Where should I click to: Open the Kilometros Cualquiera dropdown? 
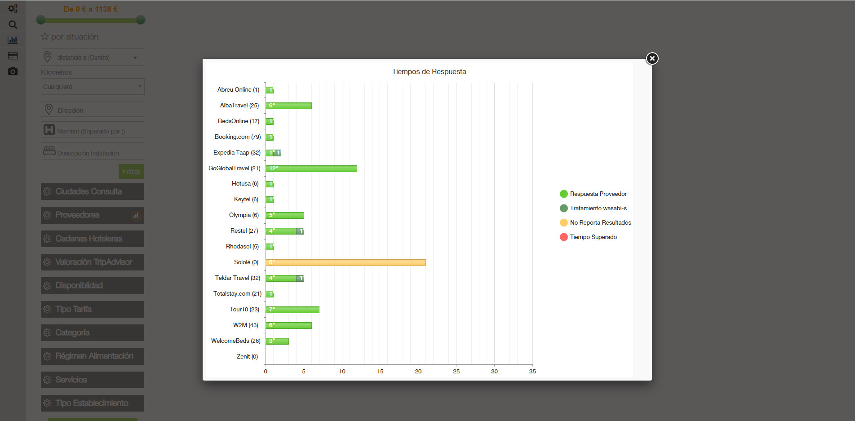pos(93,87)
